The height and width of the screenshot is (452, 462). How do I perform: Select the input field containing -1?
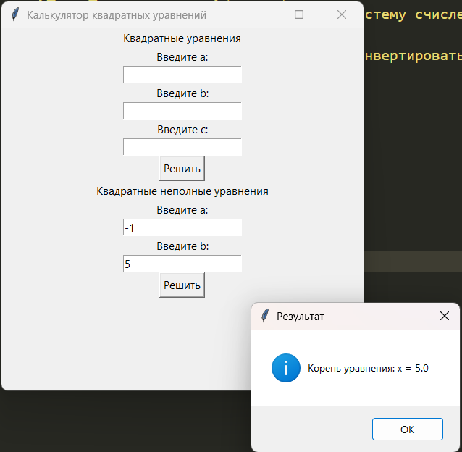[182, 227]
